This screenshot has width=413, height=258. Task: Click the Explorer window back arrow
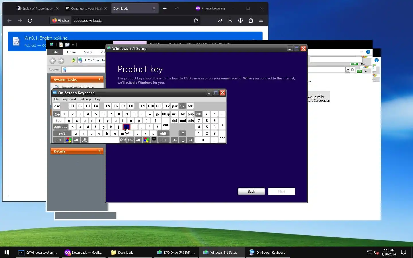tap(52, 60)
